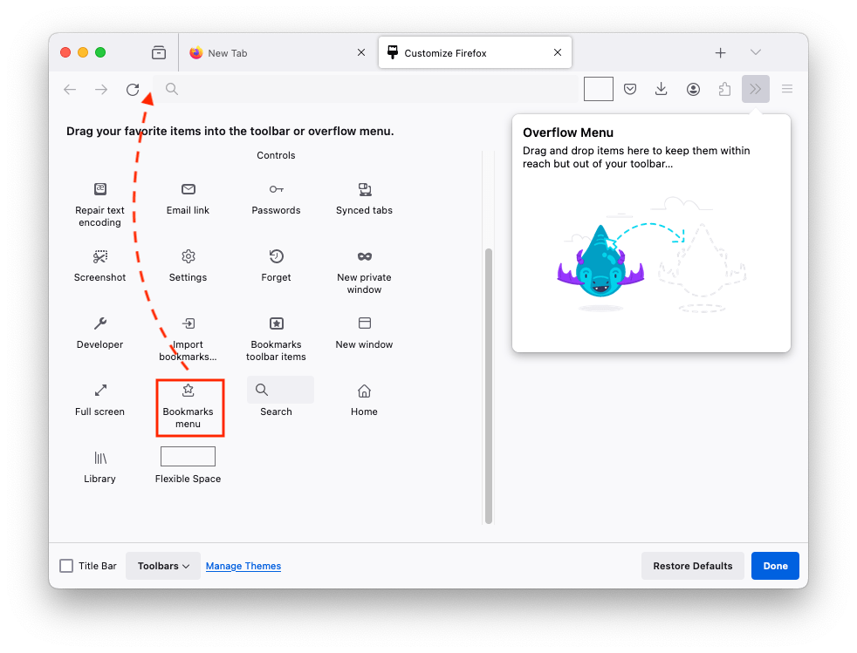Click the Done button
Image resolution: width=857 pixels, height=653 pixels.
pos(775,565)
